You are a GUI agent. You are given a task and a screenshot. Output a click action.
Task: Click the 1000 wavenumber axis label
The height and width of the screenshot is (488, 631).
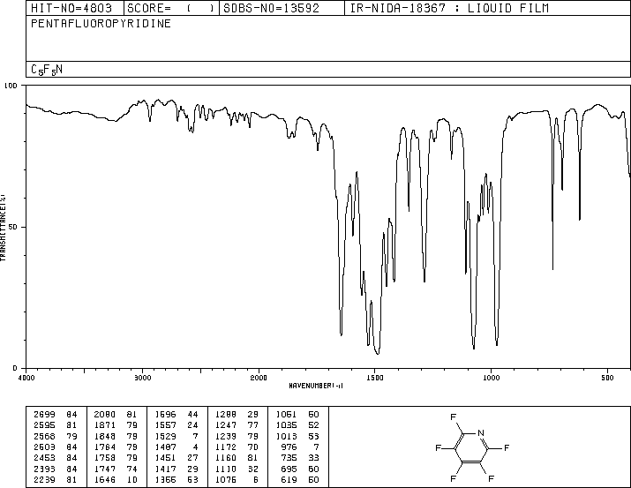coord(491,378)
